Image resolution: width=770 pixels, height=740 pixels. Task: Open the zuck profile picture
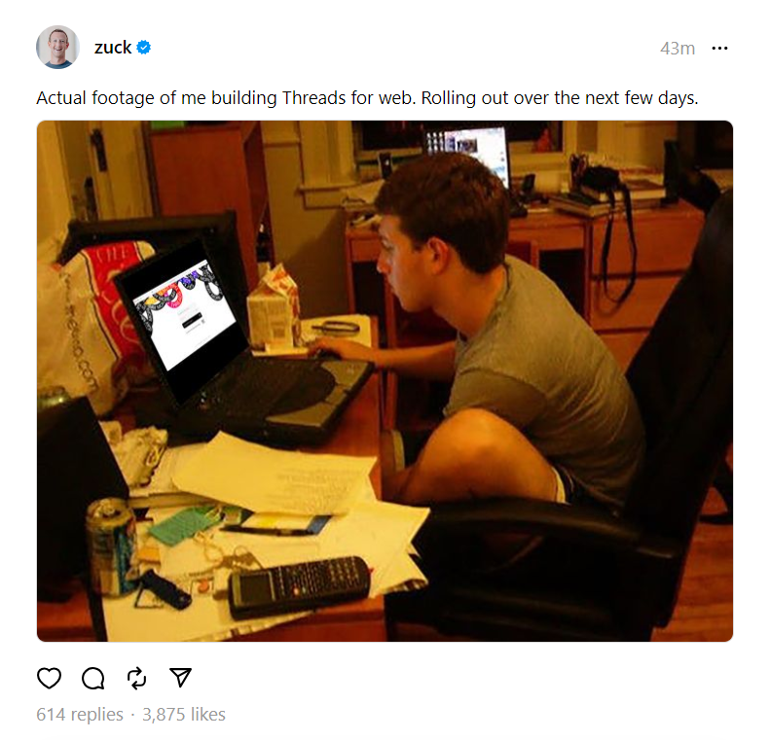point(58,47)
